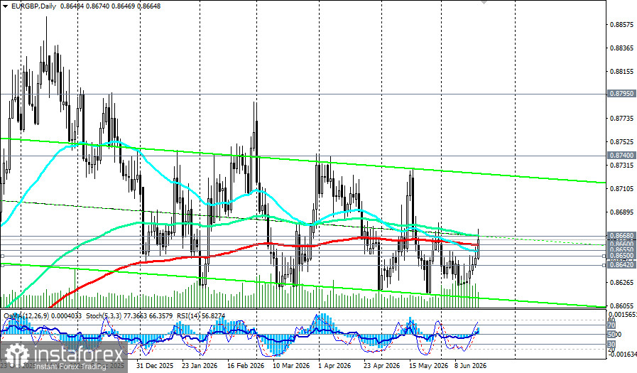Click the chart shift triangle marker at top edge
Viewport: 637px width, 373px height.
pyautogui.click(x=484, y=2)
